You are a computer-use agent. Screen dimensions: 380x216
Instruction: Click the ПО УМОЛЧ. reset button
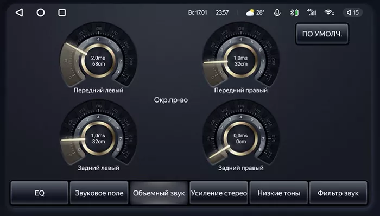[322, 34]
